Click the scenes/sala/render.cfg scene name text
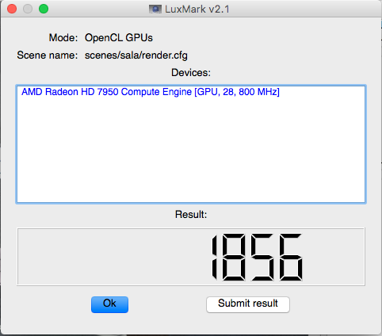The width and height of the screenshot is (382, 336). pyautogui.click(x=136, y=55)
